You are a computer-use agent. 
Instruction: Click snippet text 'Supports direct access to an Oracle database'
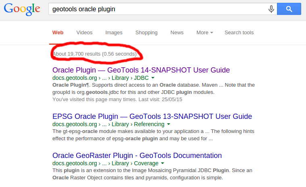click(x=145, y=85)
